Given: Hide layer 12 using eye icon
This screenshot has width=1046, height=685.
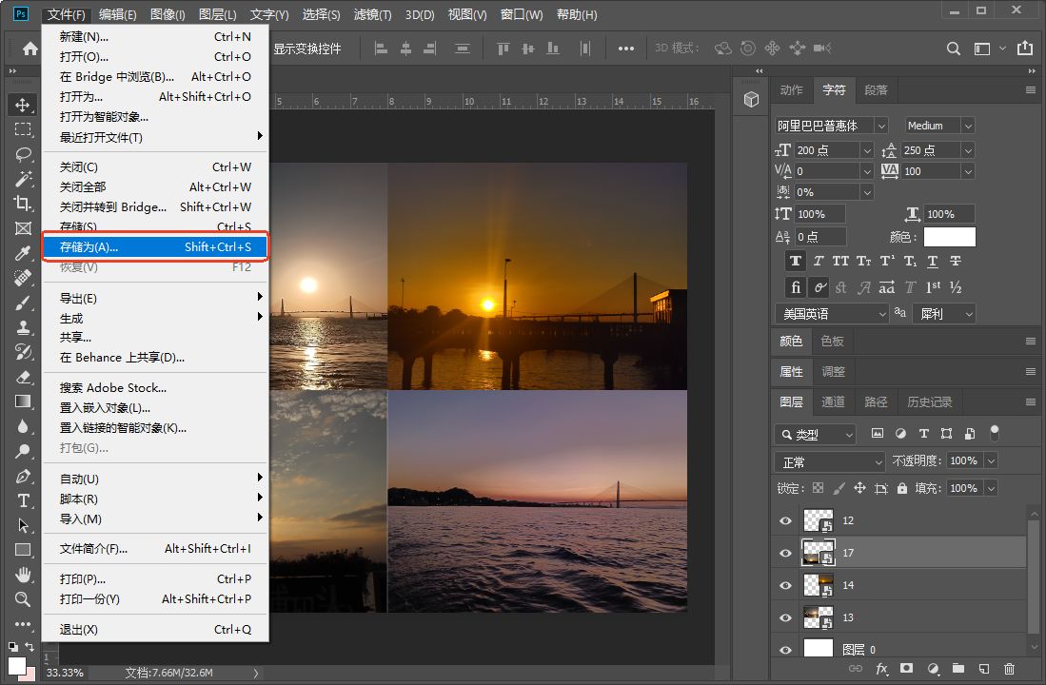Looking at the screenshot, I should (786, 521).
